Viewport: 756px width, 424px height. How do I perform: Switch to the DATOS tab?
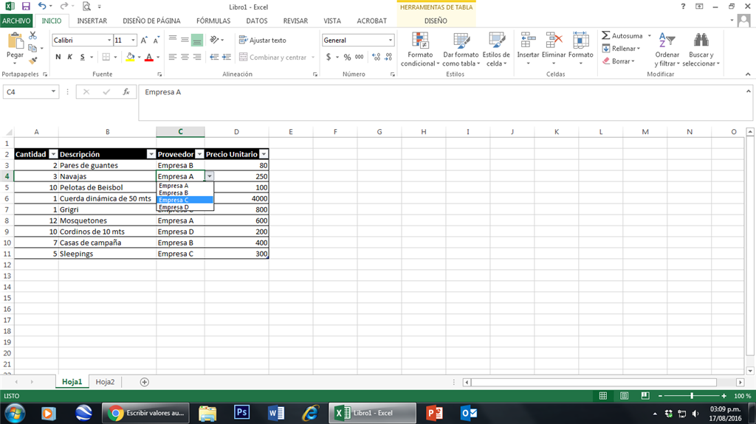pos(256,21)
